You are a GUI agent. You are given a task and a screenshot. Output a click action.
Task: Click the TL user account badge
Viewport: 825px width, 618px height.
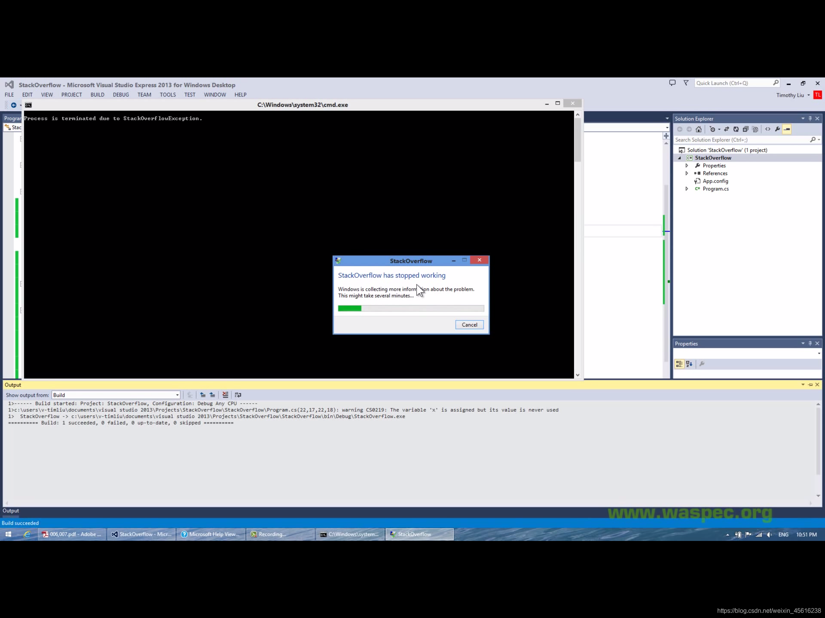click(817, 95)
